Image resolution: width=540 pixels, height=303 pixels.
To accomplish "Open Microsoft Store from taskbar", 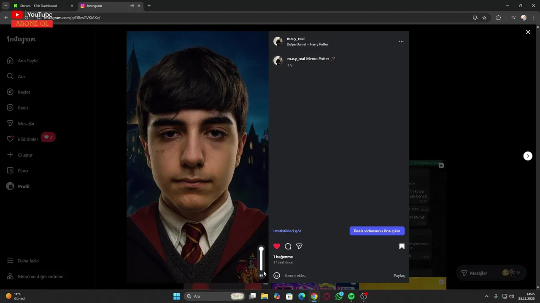I will click(x=289, y=296).
